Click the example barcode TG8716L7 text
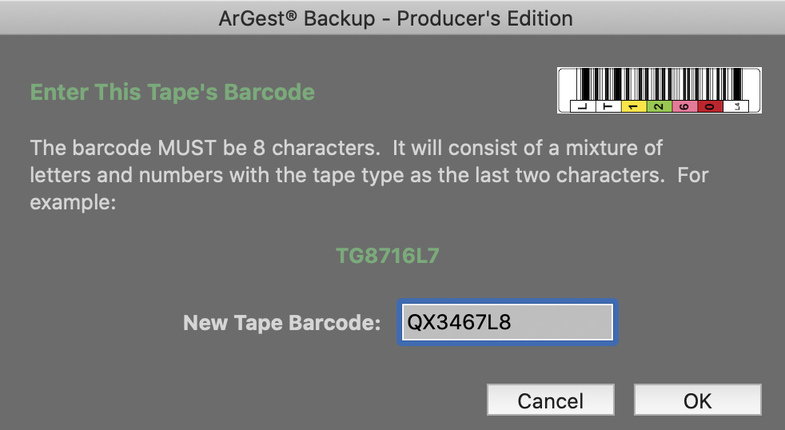The width and height of the screenshot is (785, 430). [388, 256]
